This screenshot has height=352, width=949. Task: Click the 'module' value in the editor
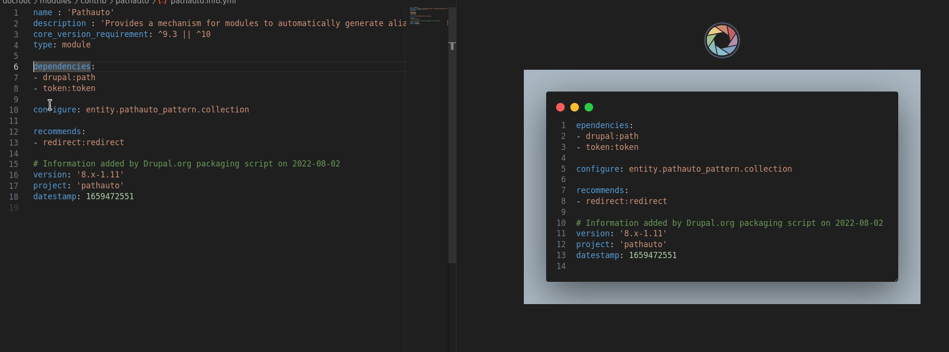coord(76,45)
